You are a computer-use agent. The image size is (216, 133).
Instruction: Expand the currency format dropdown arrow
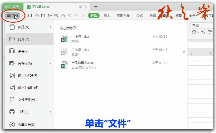(198, 32)
